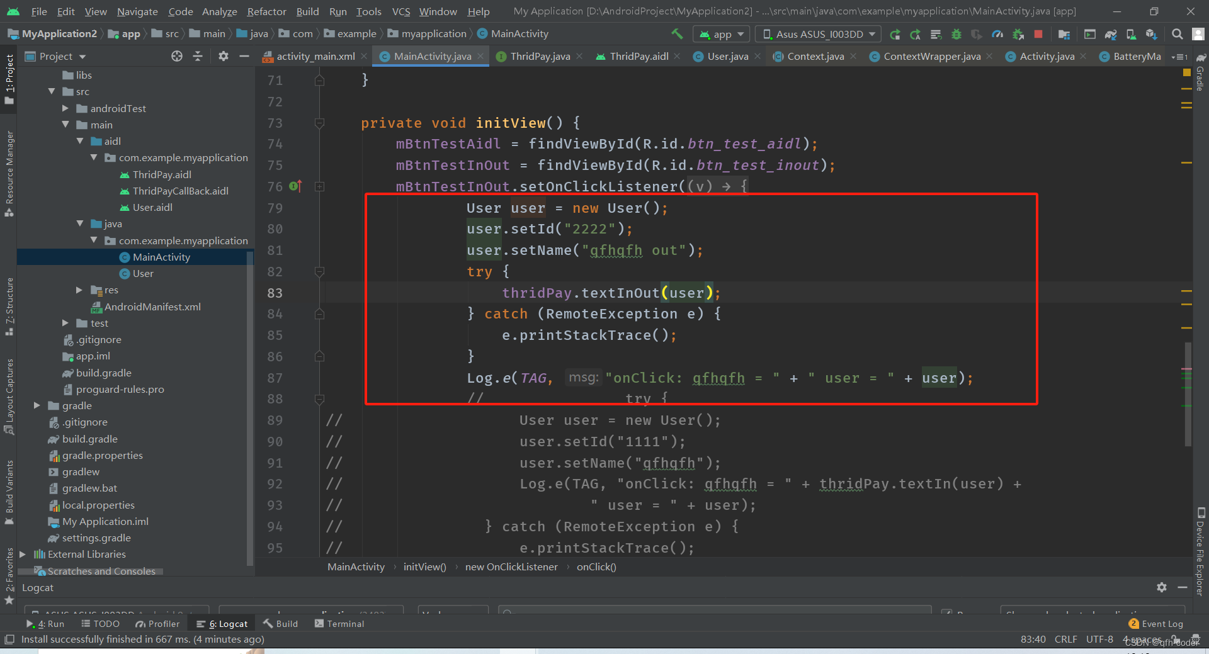Image resolution: width=1209 pixels, height=654 pixels.
Task: Click the user account avatar icon
Action: tap(1198, 34)
